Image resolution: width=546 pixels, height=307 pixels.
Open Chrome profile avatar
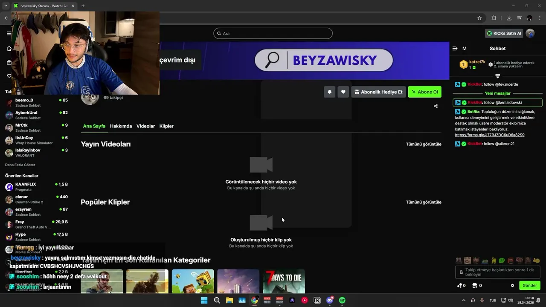pos(529,18)
